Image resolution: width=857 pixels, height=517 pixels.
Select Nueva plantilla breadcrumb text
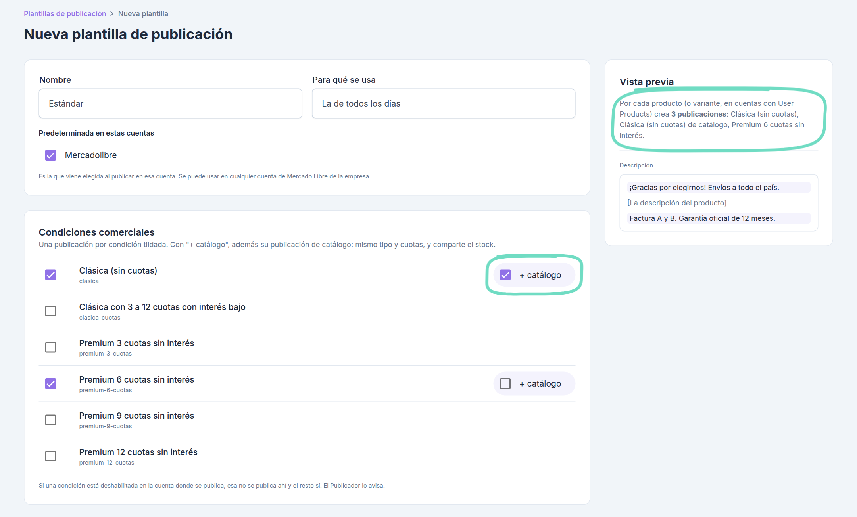point(143,14)
